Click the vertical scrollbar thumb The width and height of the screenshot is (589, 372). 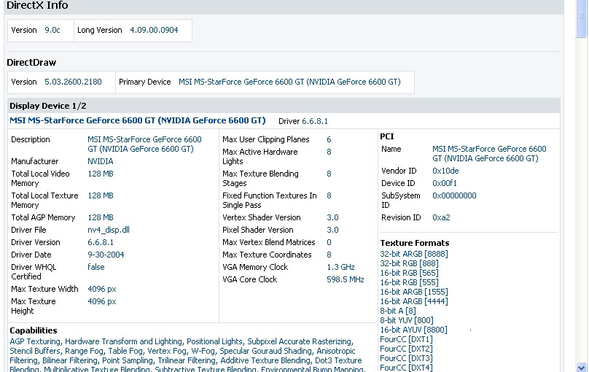click(x=581, y=18)
